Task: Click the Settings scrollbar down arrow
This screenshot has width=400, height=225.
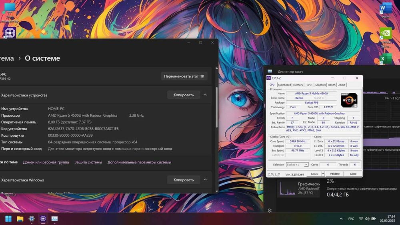Action: (217, 191)
